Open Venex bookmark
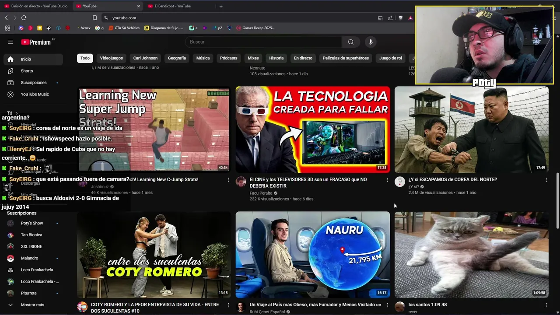The height and width of the screenshot is (315, 560). pos(84,28)
